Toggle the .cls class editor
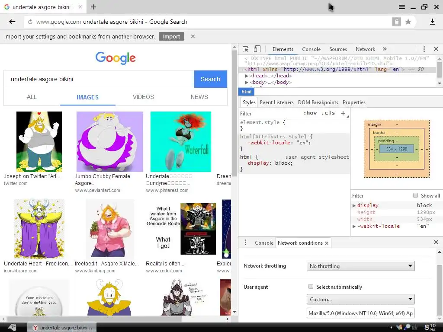443x332 pixels. point(328,113)
